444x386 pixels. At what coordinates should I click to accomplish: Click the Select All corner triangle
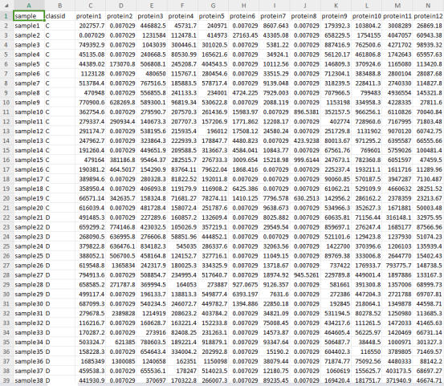pos(6,6)
